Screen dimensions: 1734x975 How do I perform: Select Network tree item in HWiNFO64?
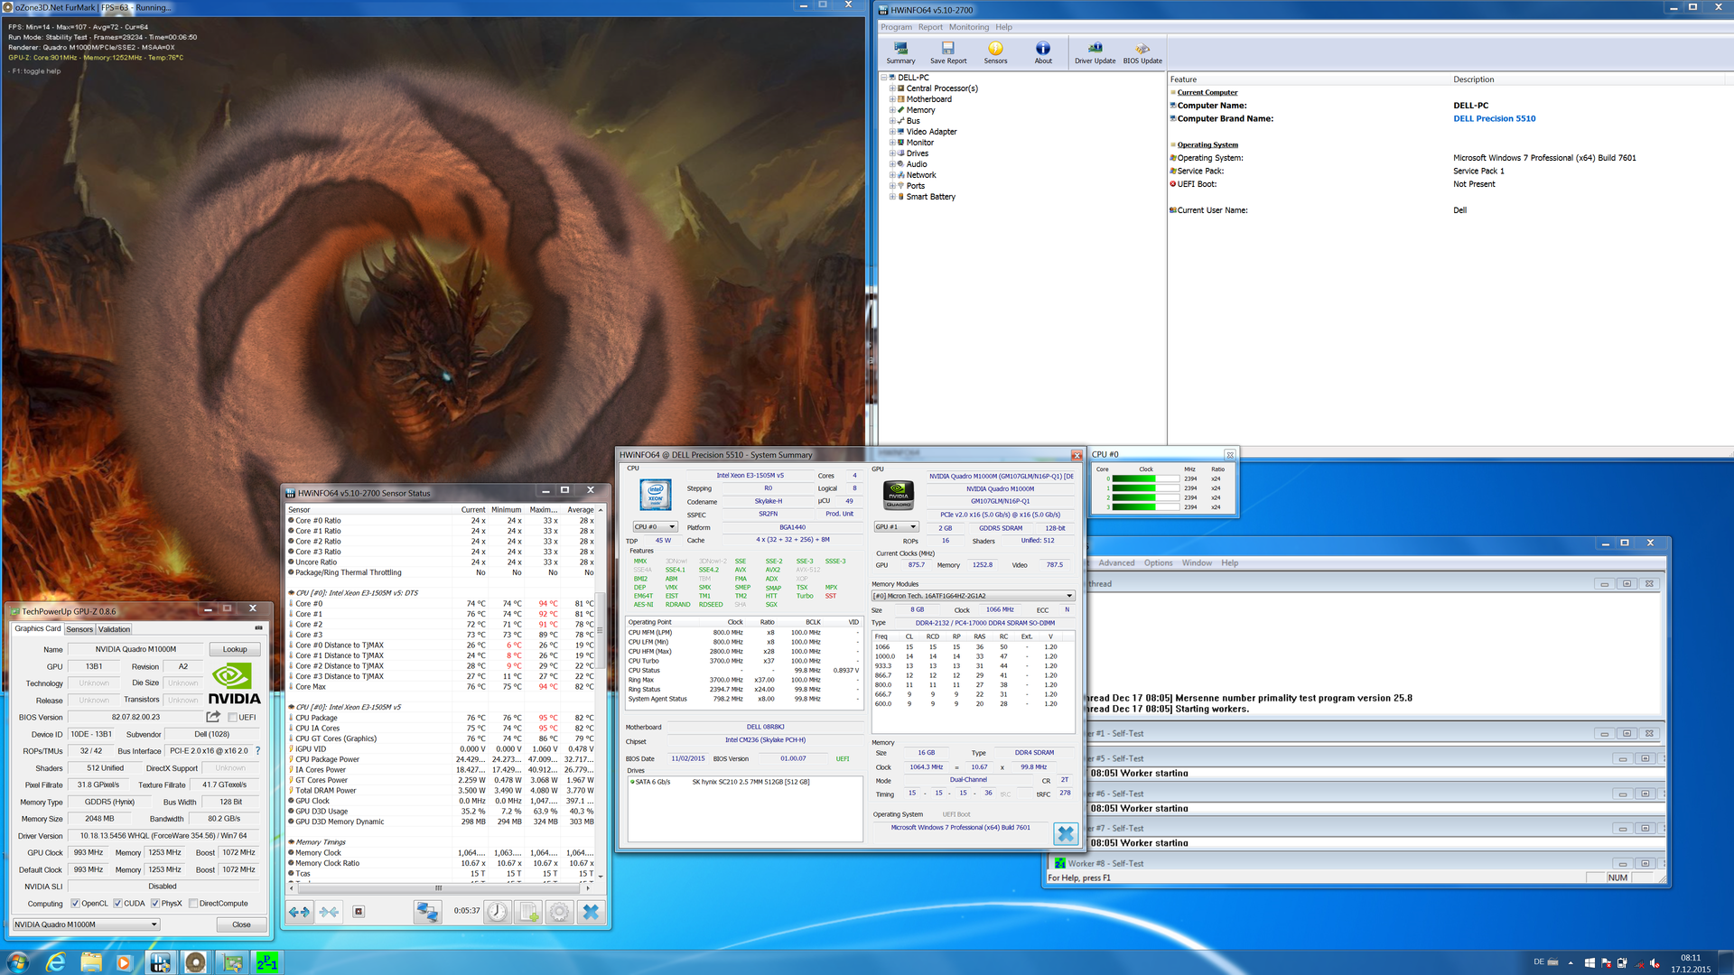click(x=921, y=175)
